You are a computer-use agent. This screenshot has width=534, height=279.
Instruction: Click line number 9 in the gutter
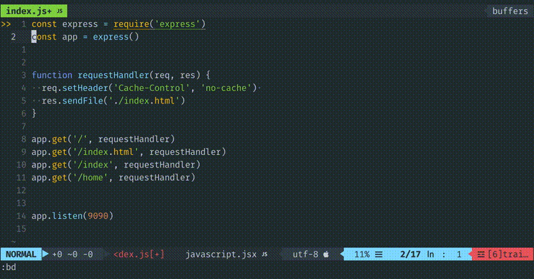click(23, 152)
